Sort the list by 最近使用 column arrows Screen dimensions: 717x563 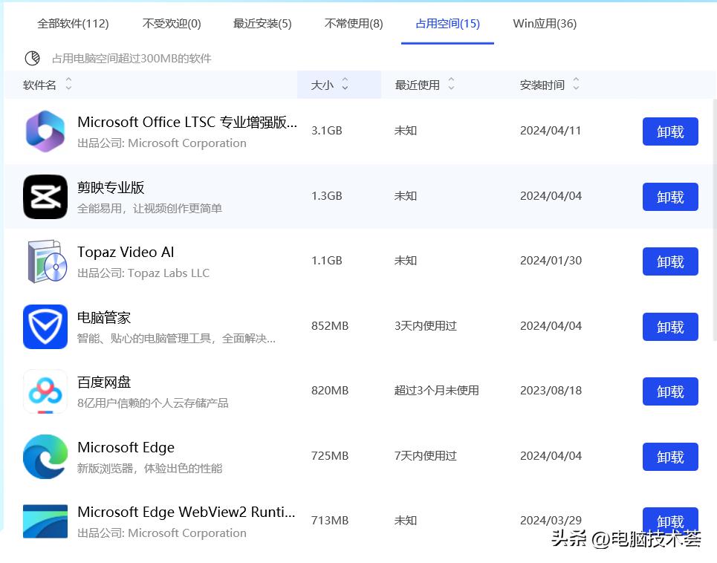451,84
